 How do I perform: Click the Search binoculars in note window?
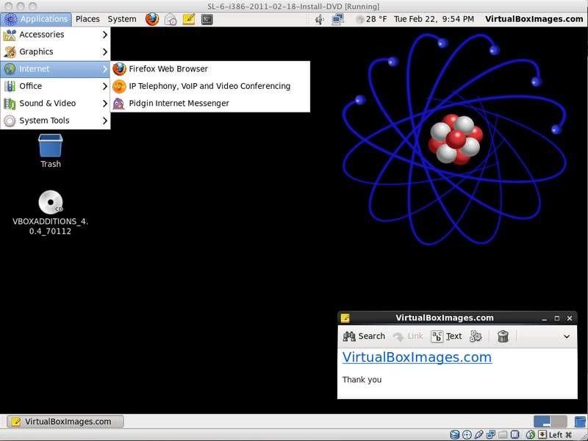click(364, 336)
